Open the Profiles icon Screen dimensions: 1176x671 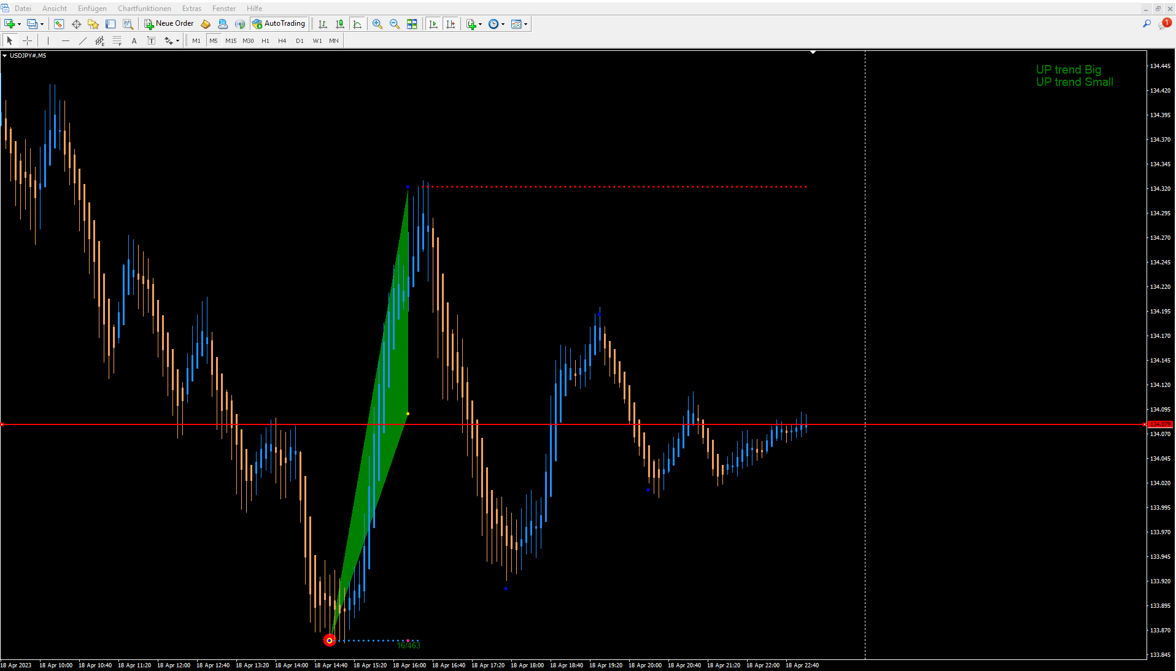32,24
